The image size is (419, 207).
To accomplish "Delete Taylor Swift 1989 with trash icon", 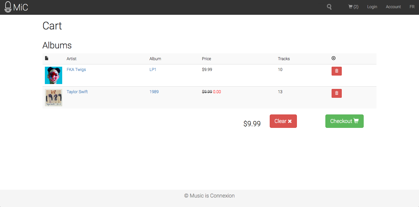I will 337,93.
